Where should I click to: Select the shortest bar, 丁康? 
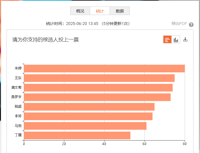[x=77, y=135]
